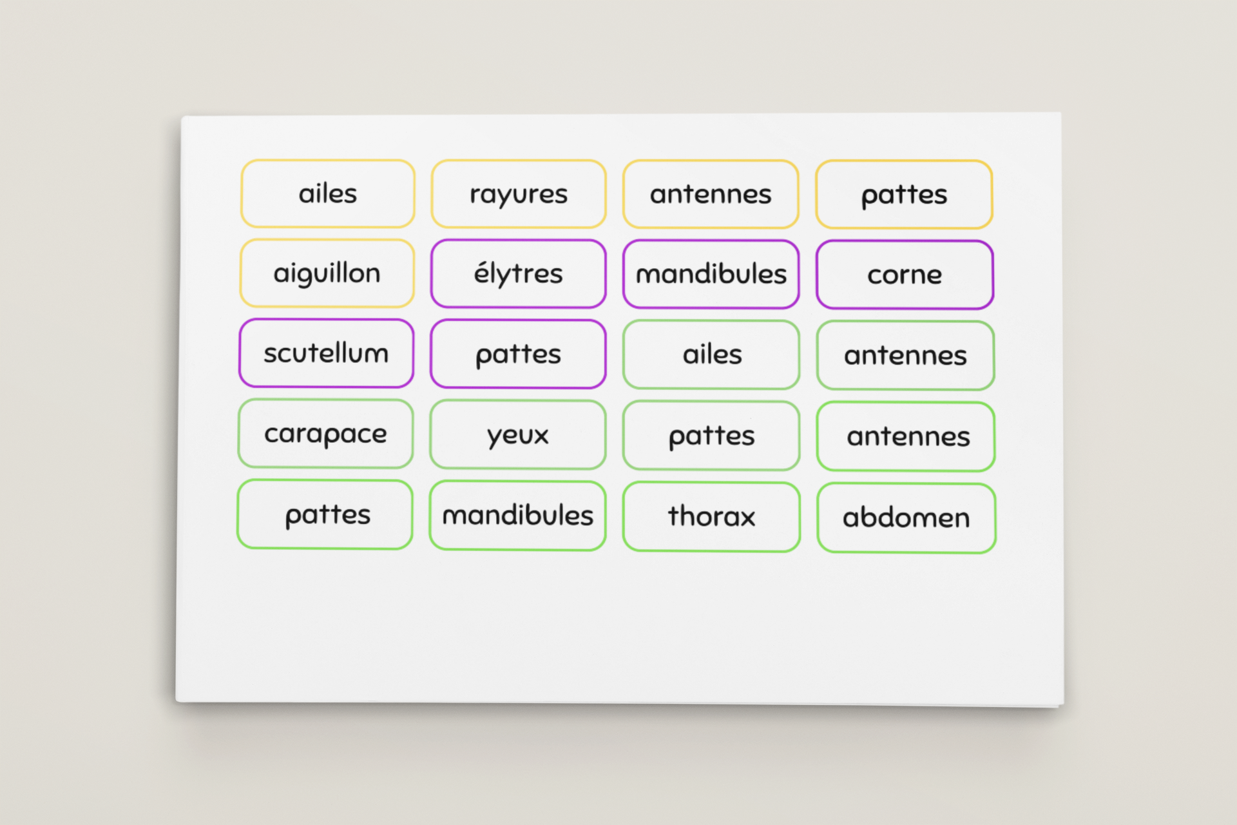
Task: Click the thorax label
Action: click(x=711, y=517)
